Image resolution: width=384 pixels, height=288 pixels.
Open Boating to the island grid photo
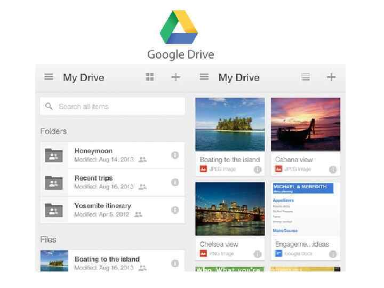pyautogui.click(x=230, y=124)
